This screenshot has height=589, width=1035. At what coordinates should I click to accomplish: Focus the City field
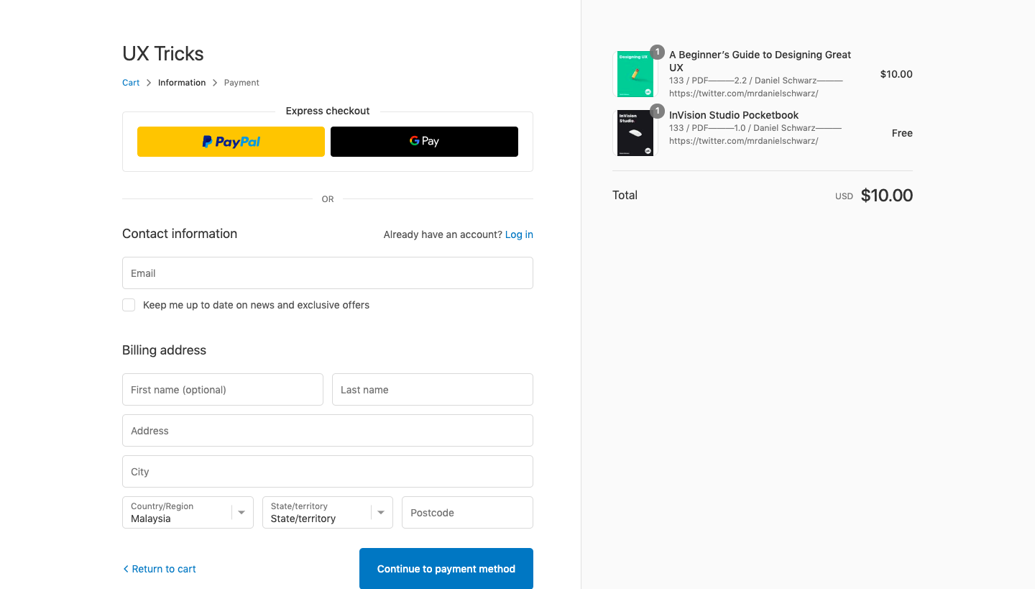328,472
